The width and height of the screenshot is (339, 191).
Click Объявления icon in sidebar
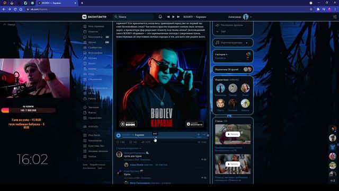click(85, 79)
